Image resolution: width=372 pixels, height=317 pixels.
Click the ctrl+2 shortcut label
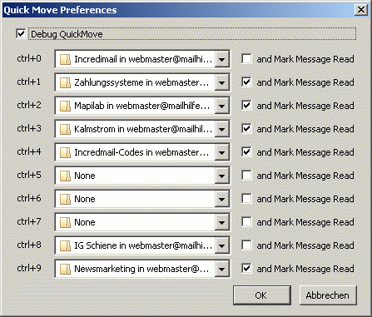point(29,105)
